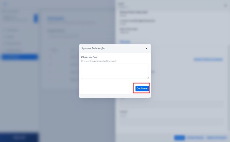Screen dimensions: 230x142
Task: Click the blurred blue page title in main content
Action: 55,18
